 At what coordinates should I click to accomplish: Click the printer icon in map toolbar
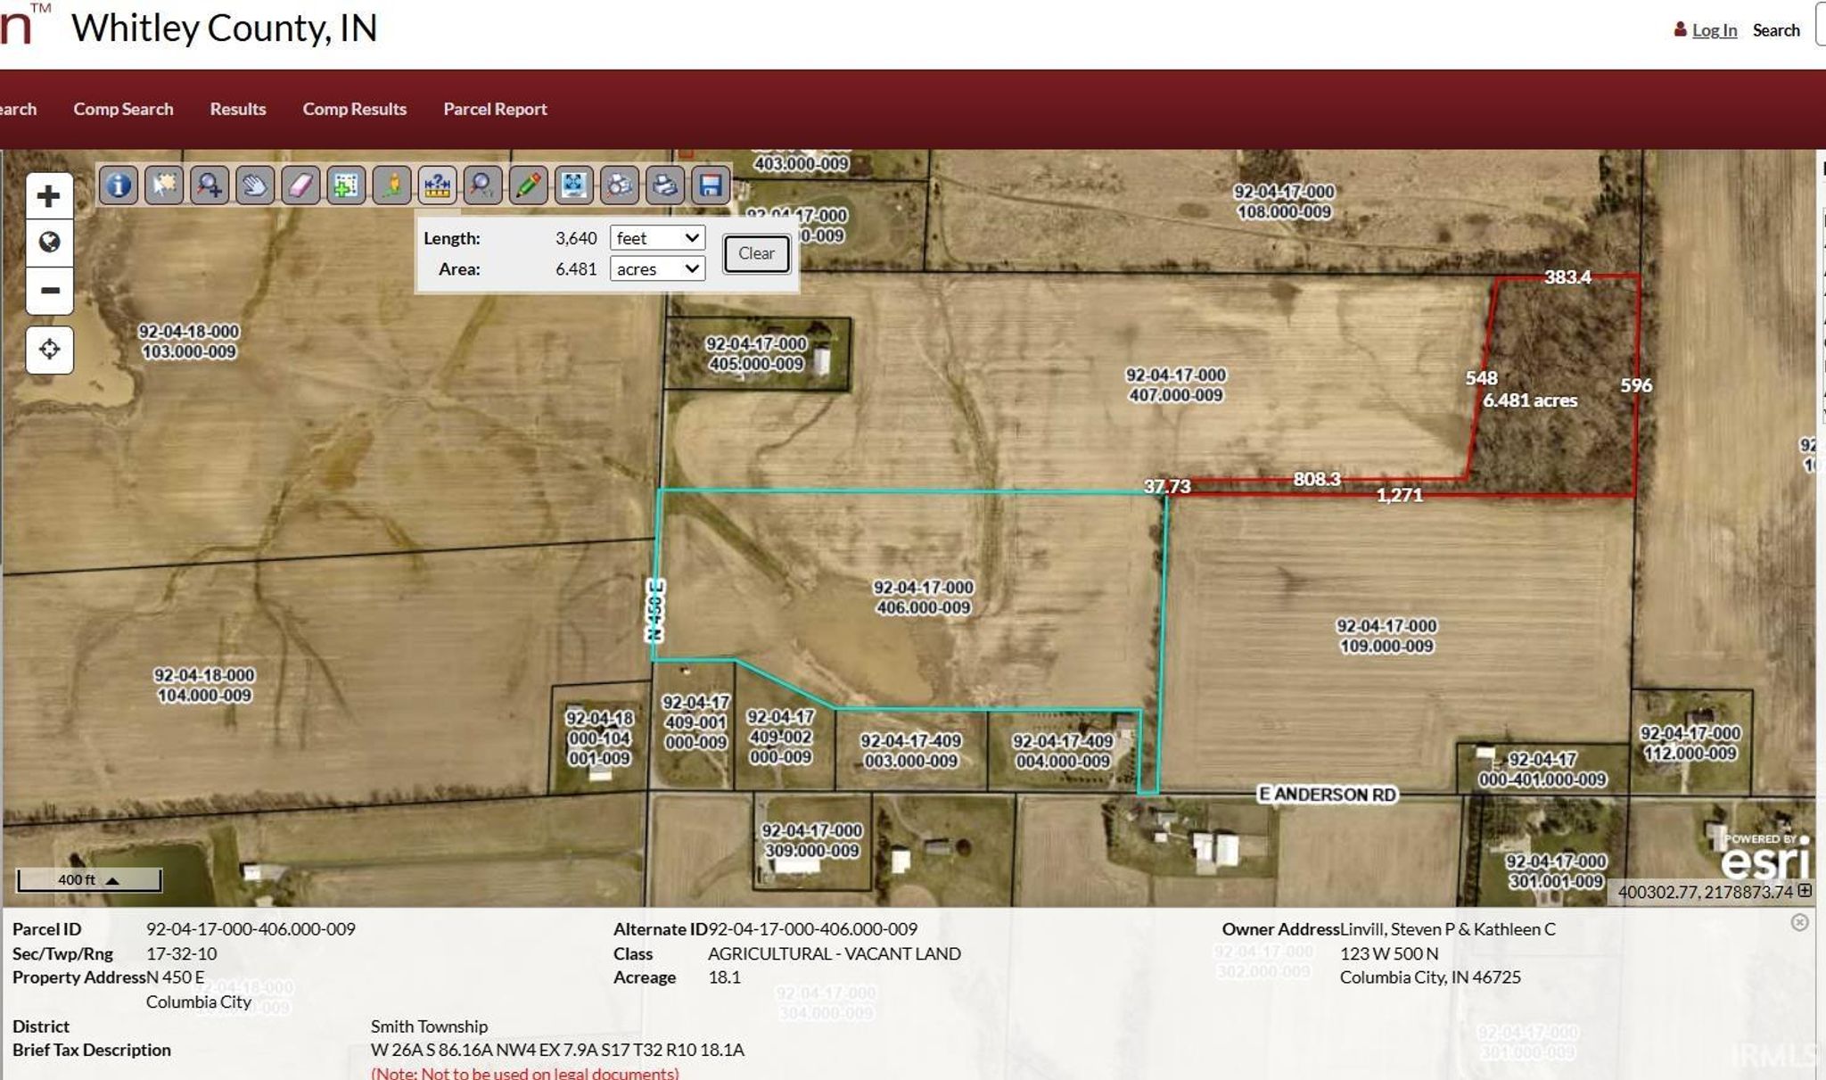(665, 185)
